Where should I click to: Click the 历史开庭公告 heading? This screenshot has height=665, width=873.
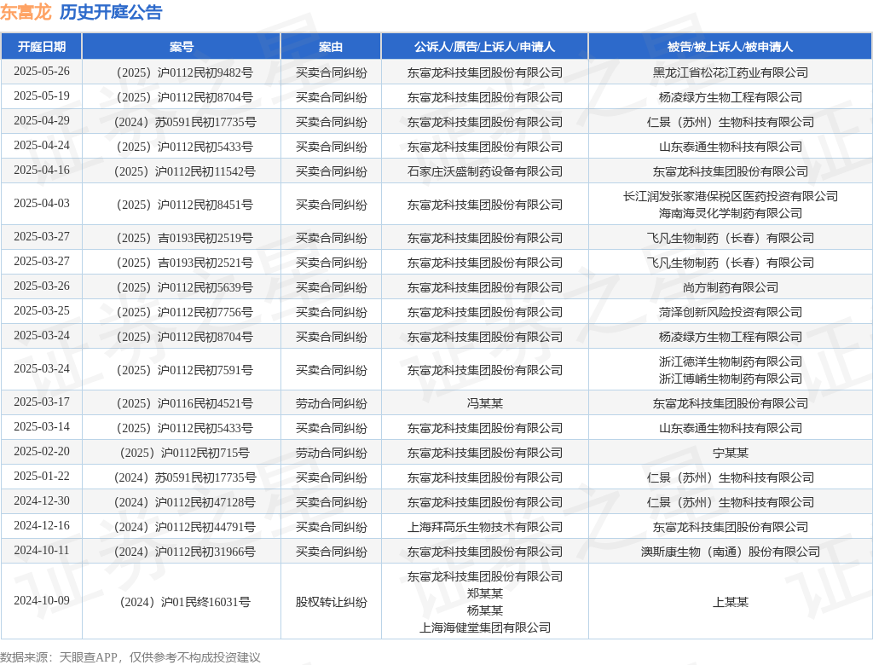[111, 12]
